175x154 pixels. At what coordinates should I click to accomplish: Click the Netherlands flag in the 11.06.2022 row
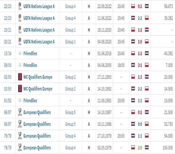click(133, 18)
